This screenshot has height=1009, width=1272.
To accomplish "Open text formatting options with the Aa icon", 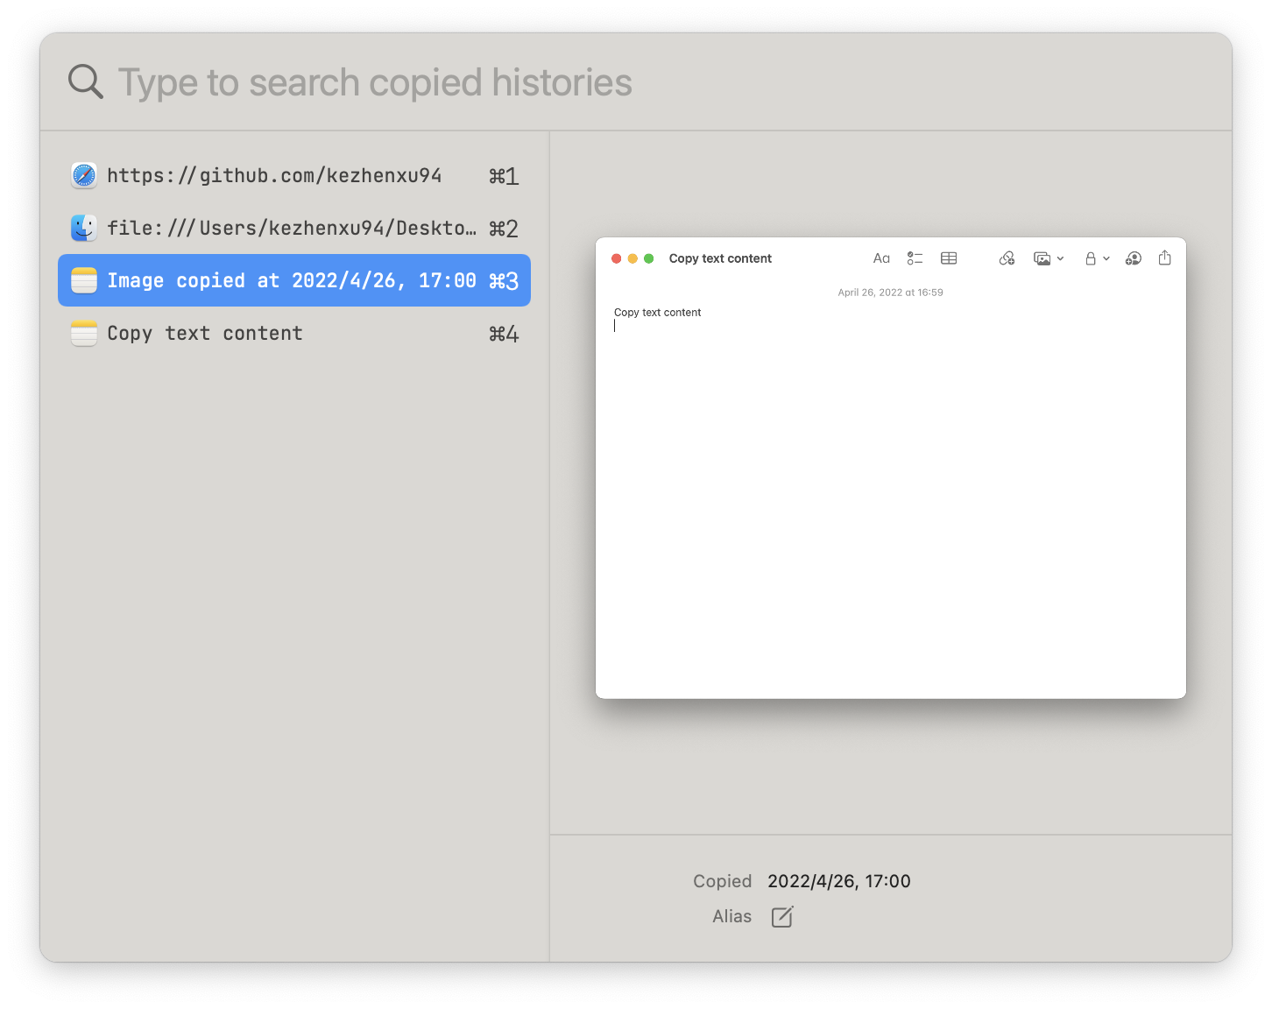I will 881,258.
